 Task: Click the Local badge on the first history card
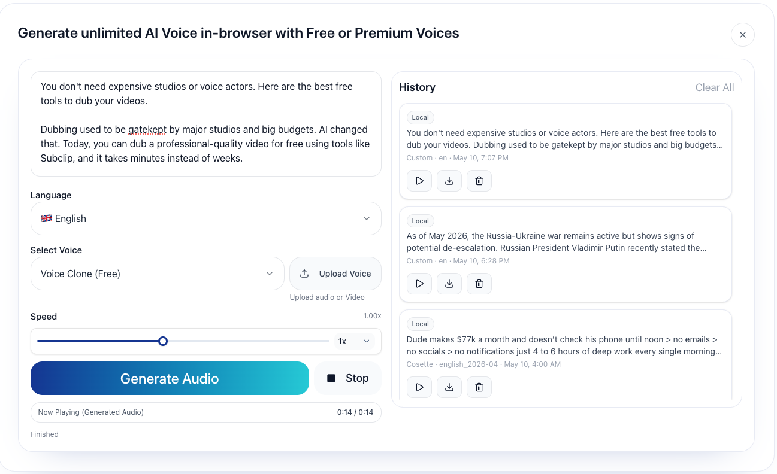coord(421,118)
